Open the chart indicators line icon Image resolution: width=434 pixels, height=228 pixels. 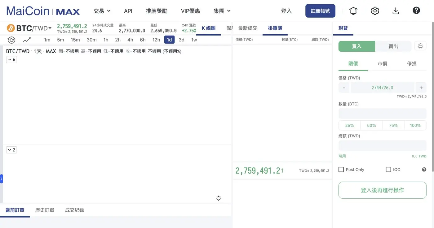pos(27,40)
